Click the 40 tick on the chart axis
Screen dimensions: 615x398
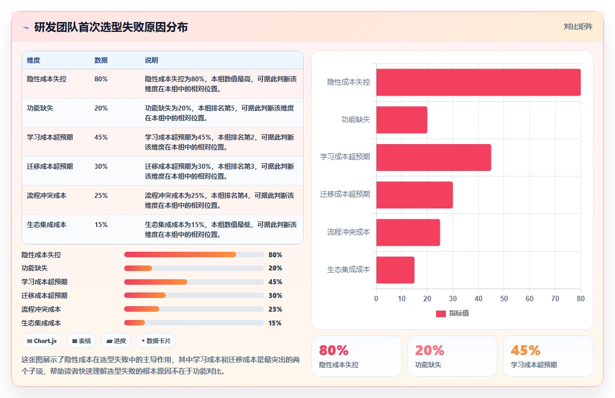click(x=478, y=298)
